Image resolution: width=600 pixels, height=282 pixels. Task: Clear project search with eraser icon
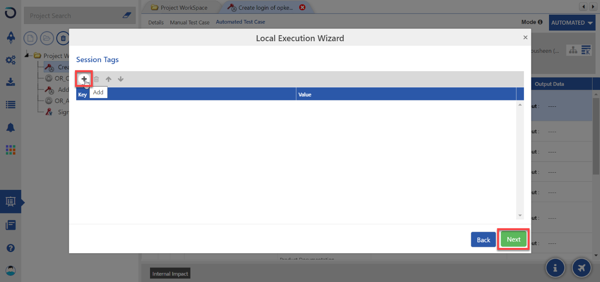tap(127, 15)
